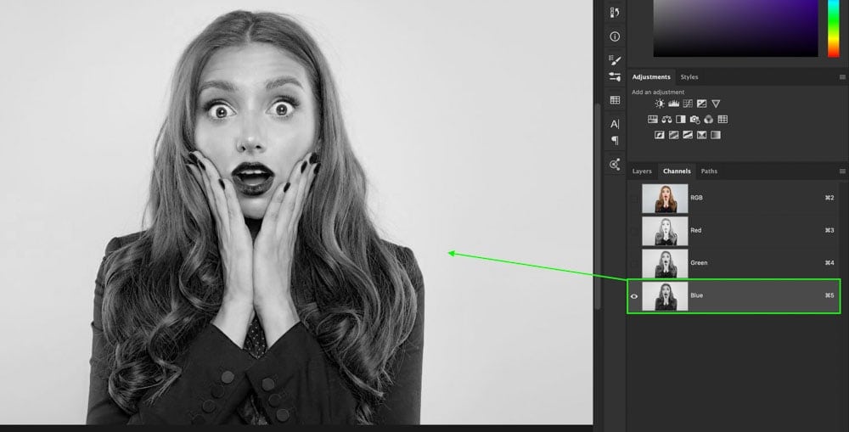Click the 'Blue' channel name
Image resolution: width=849 pixels, height=432 pixels.
click(696, 295)
